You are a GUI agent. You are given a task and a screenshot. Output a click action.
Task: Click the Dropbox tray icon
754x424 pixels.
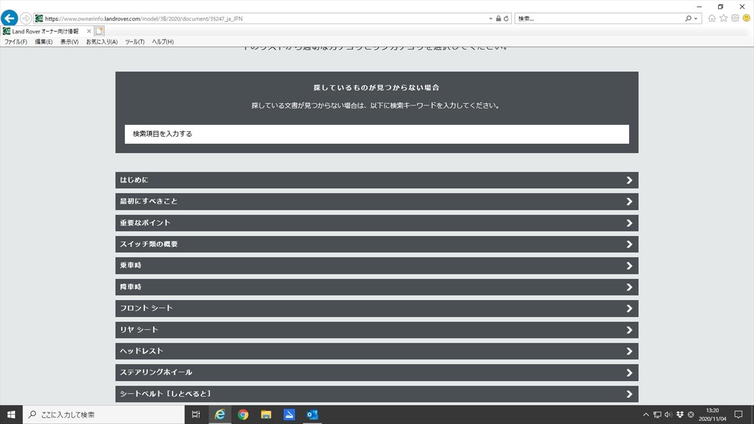pos(680,415)
